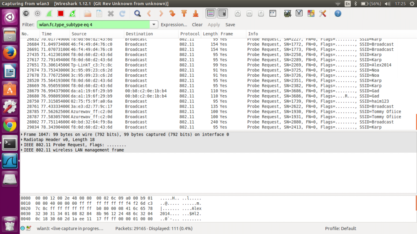Jump to the last packet
The height and width of the screenshot is (234, 417).
(x=196, y=13)
